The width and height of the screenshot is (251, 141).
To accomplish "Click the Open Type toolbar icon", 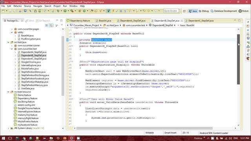I will [x=92, y=11].
